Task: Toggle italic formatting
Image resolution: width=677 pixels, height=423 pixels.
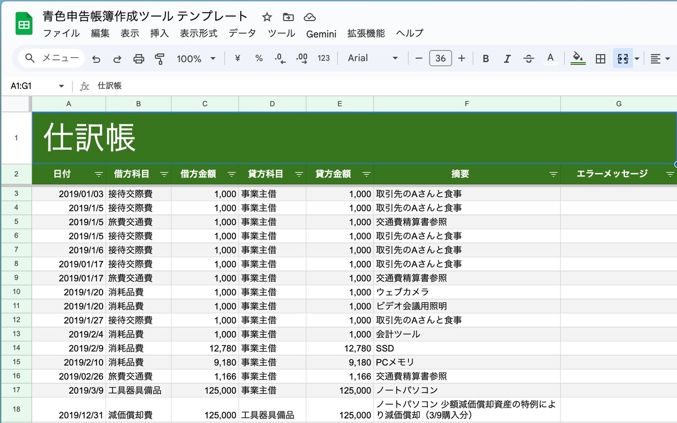Action: [507, 58]
